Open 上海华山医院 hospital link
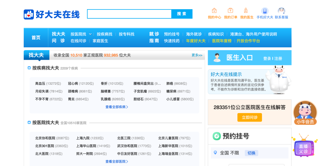The height and width of the screenshot is (166, 320). click(86, 146)
